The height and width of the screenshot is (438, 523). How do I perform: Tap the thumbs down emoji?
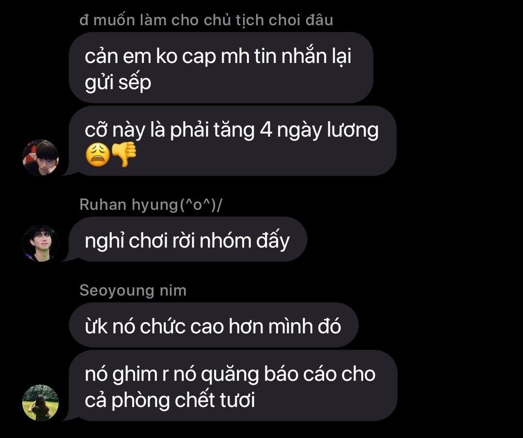[x=124, y=155]
